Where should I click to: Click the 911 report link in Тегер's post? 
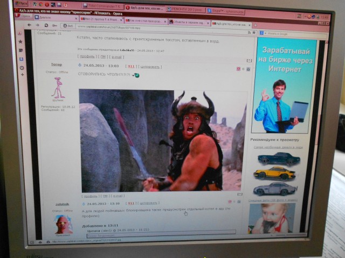pos(131,66)
